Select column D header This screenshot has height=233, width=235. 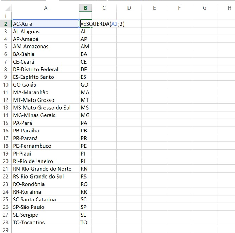(x=129, y=8)
